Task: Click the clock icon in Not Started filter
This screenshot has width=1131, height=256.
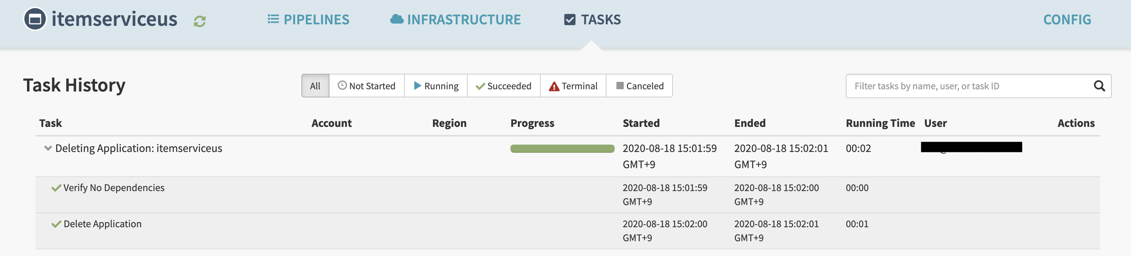Action: coord(342,86)
